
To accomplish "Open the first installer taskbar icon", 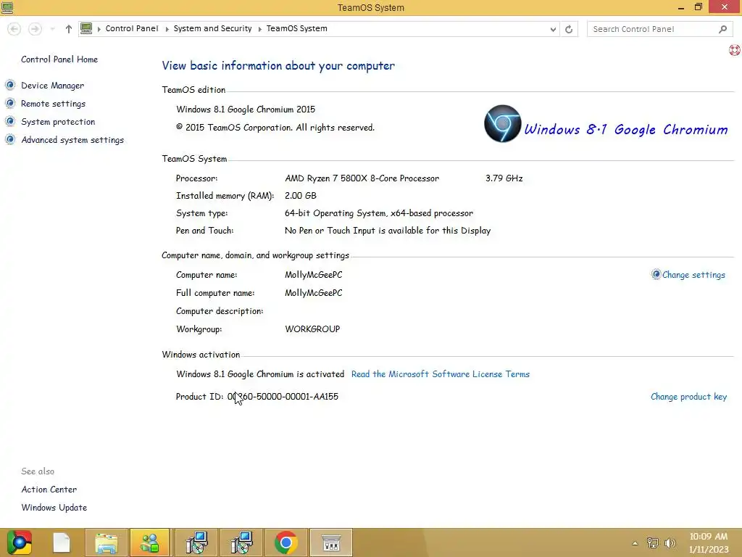I will coord(196,542).
